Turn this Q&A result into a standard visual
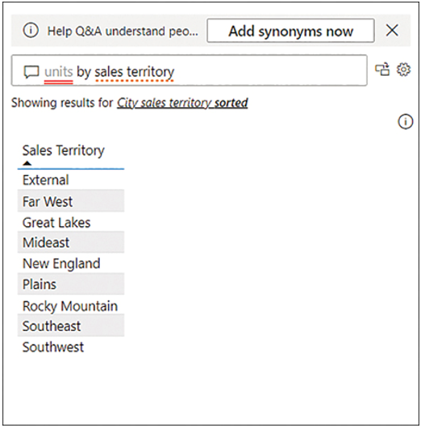421x428 pixels. point(382,69)
